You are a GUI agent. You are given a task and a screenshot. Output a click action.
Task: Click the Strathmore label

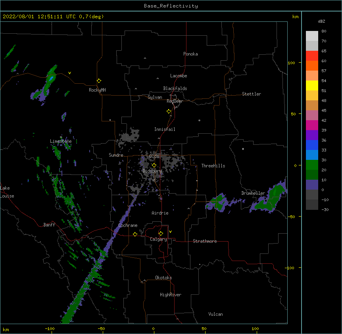click(x=205, y=241)
